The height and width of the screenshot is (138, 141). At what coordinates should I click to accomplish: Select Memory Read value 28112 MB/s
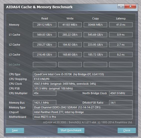pyautogui.click(x=45, y=25)
